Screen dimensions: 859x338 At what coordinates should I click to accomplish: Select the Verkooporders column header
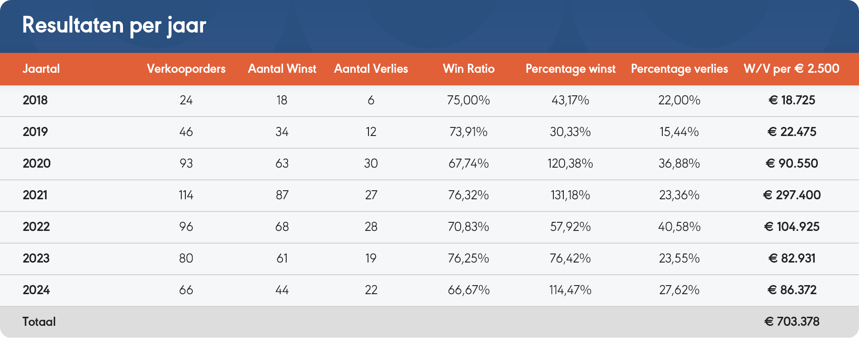[x=186, y=69]
